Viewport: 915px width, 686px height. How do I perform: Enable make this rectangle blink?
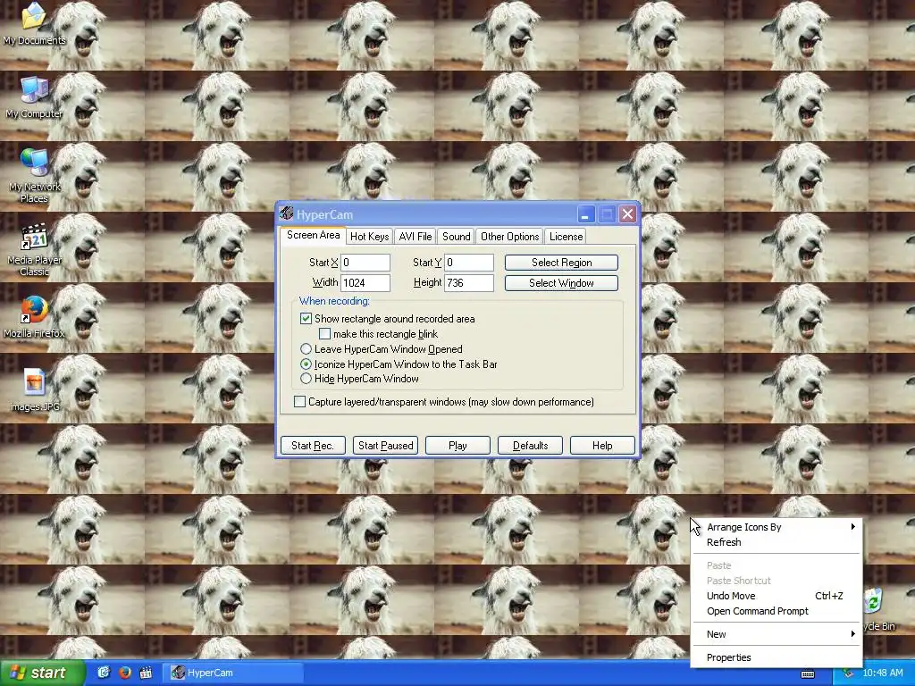point(324,334)
